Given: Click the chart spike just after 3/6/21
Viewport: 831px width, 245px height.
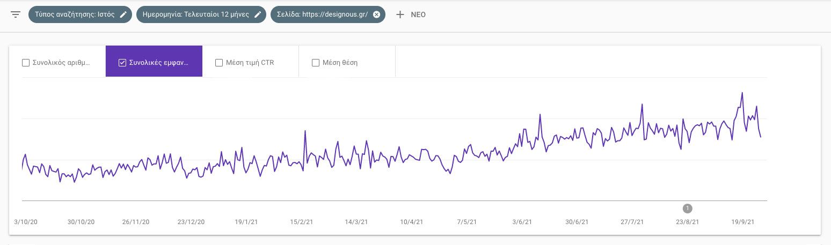Looking at the screenshot, I should coord(540,114).
